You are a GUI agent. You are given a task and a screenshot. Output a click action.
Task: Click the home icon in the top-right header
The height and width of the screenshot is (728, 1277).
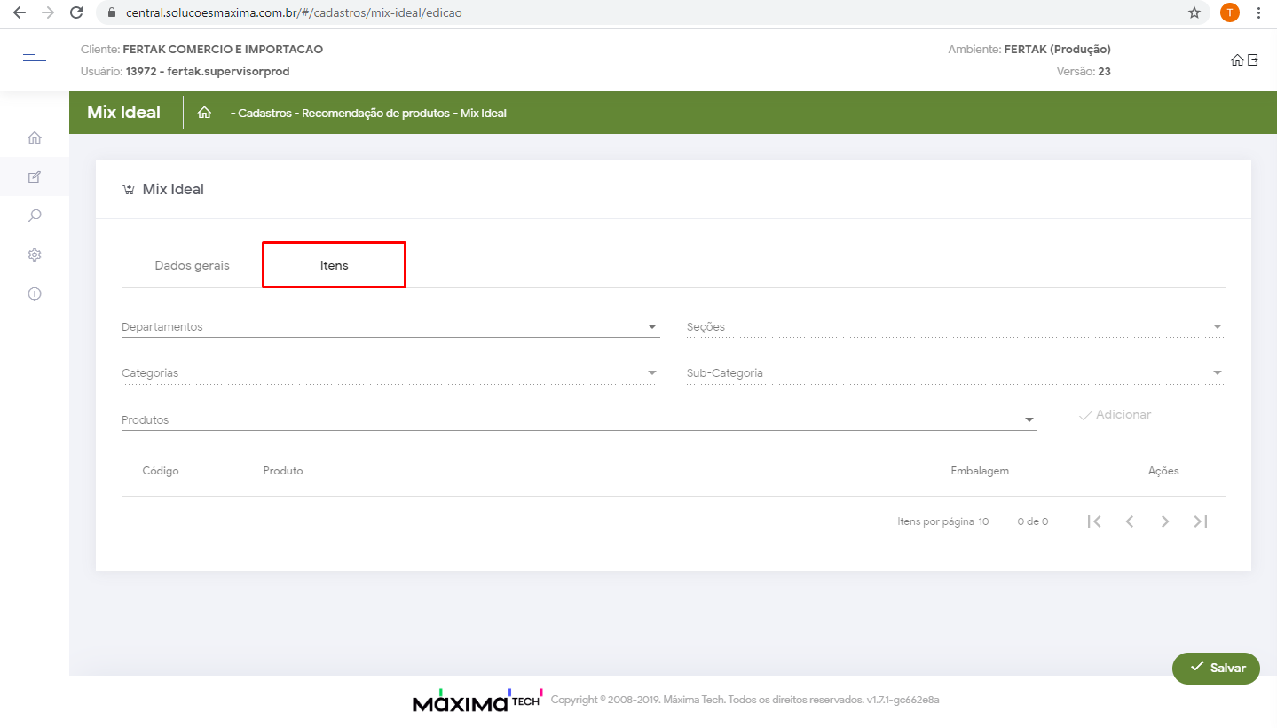coord(1237,60)
